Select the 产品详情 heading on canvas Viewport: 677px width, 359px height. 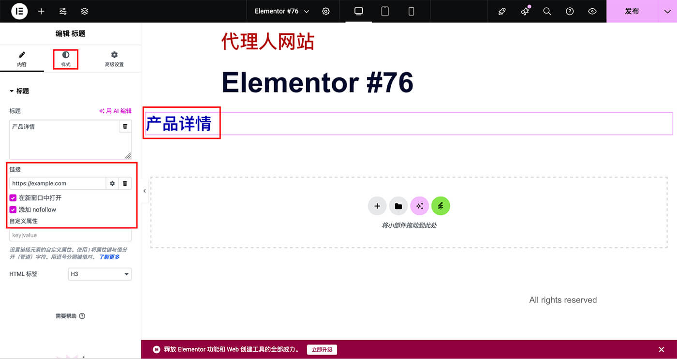click(179, 123)
